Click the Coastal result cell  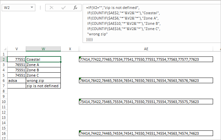click(x=43, y=59)
